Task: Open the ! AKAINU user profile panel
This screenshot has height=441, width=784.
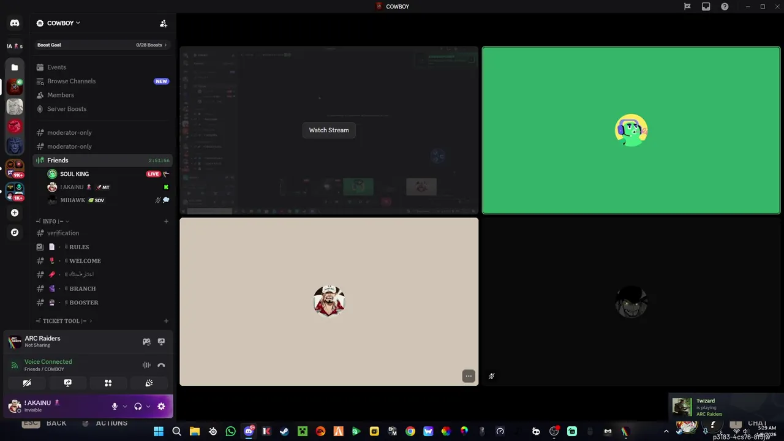Action: pos(37,406)
